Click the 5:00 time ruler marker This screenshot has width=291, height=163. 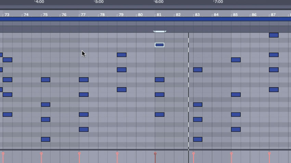(99, 2)
